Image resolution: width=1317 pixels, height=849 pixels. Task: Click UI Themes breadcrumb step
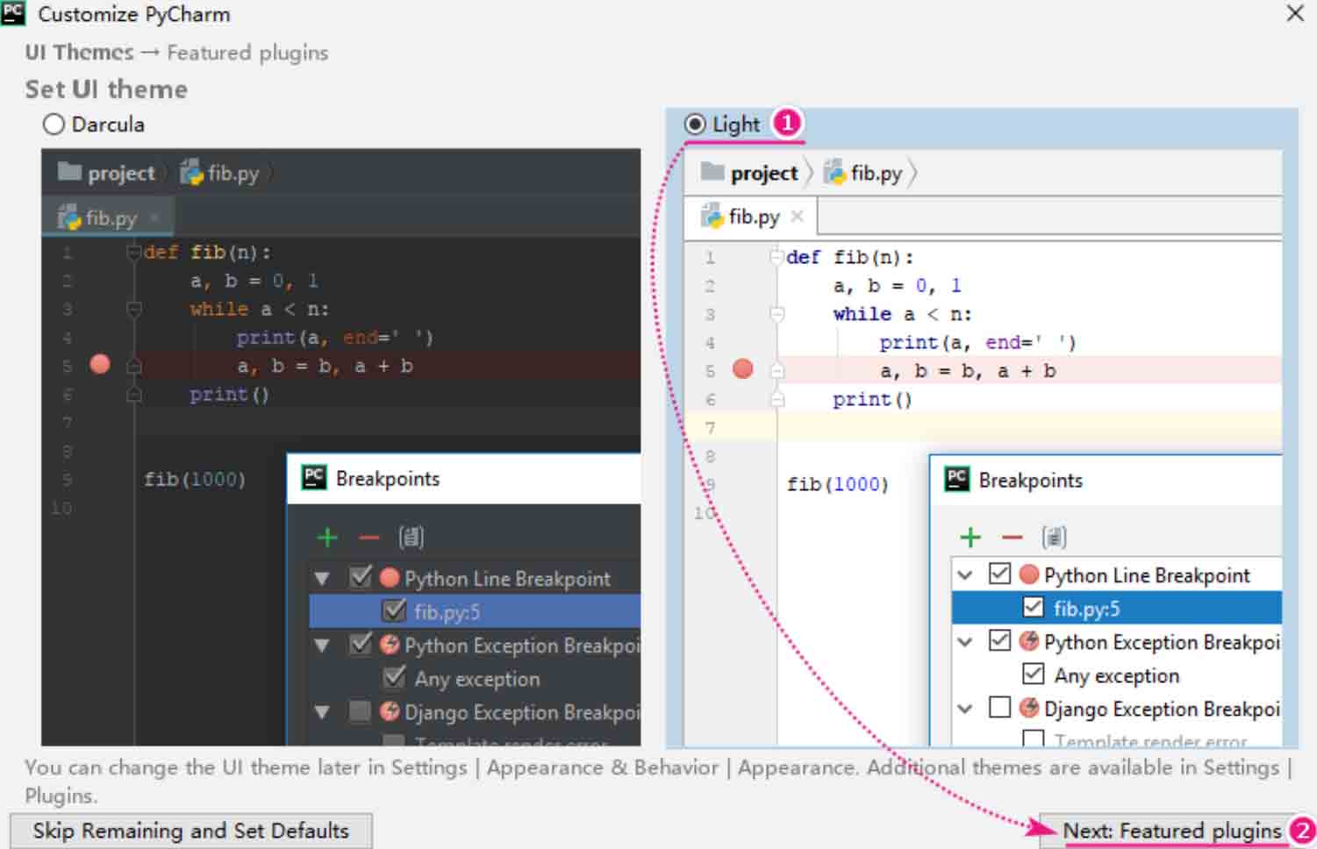(x=79, y=53)
